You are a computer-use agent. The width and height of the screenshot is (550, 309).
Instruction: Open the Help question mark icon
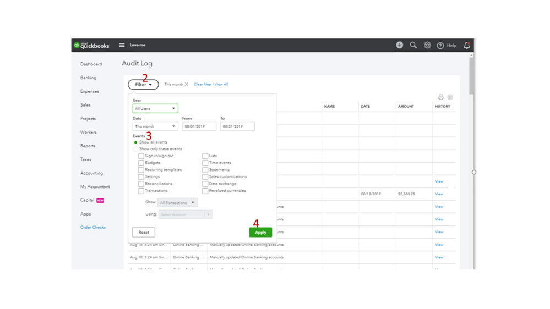440,46
